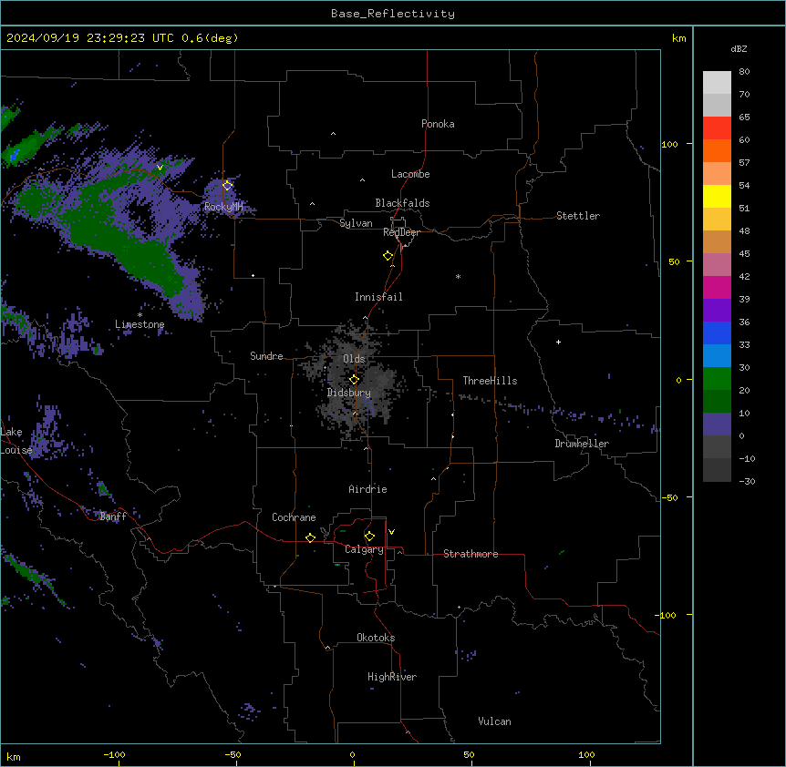Screen dimensions: 786x767
Task: Click the RockyMH label
Action: (x=223, y=206)
